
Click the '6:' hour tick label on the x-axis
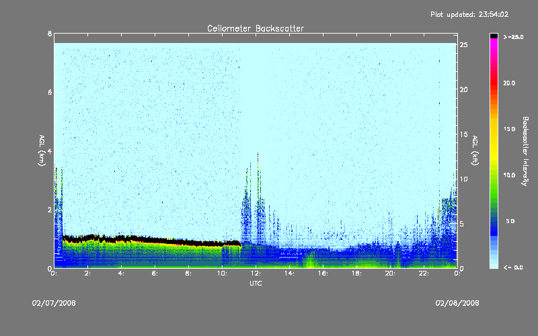coord(155,274)
